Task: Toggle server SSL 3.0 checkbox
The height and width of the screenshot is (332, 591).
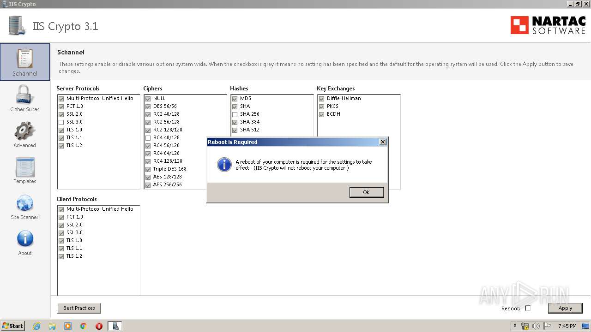Action: click(61, 122)
